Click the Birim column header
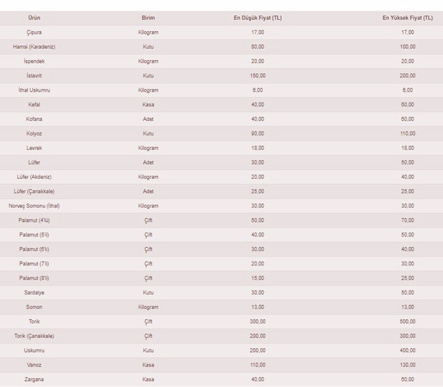Image resolution: width=443 pixels, height=387 pixels. pos(148,18)
